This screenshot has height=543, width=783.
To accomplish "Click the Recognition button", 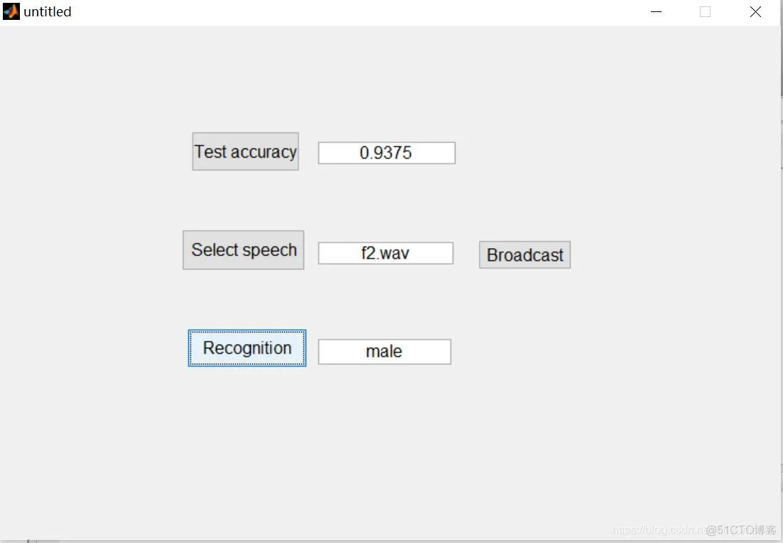I will (247, 348).
